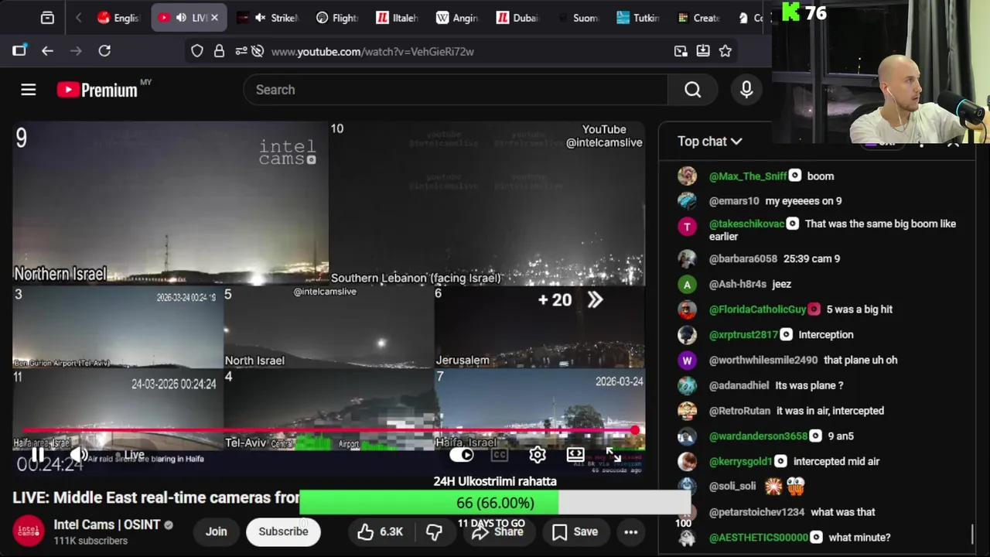990x557 pixels.
Task: Open @Max_The_Sniff chat author name
Action: pyautogui.click(x=747, y=176)
